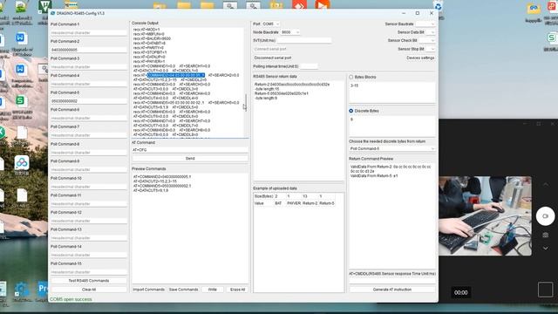
Task: Click the Return-2 line in RS485 Sensor return data
Action: [x=292, y=85]
